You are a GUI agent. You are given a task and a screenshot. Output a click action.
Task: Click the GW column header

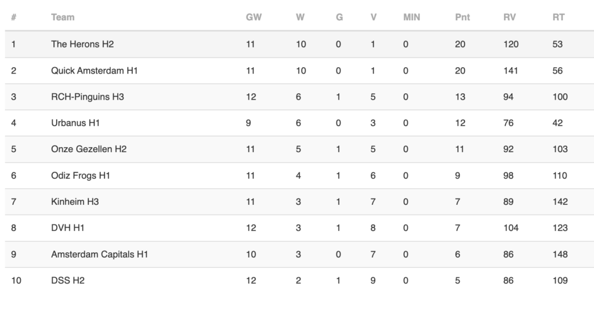(x=253, y=17)
